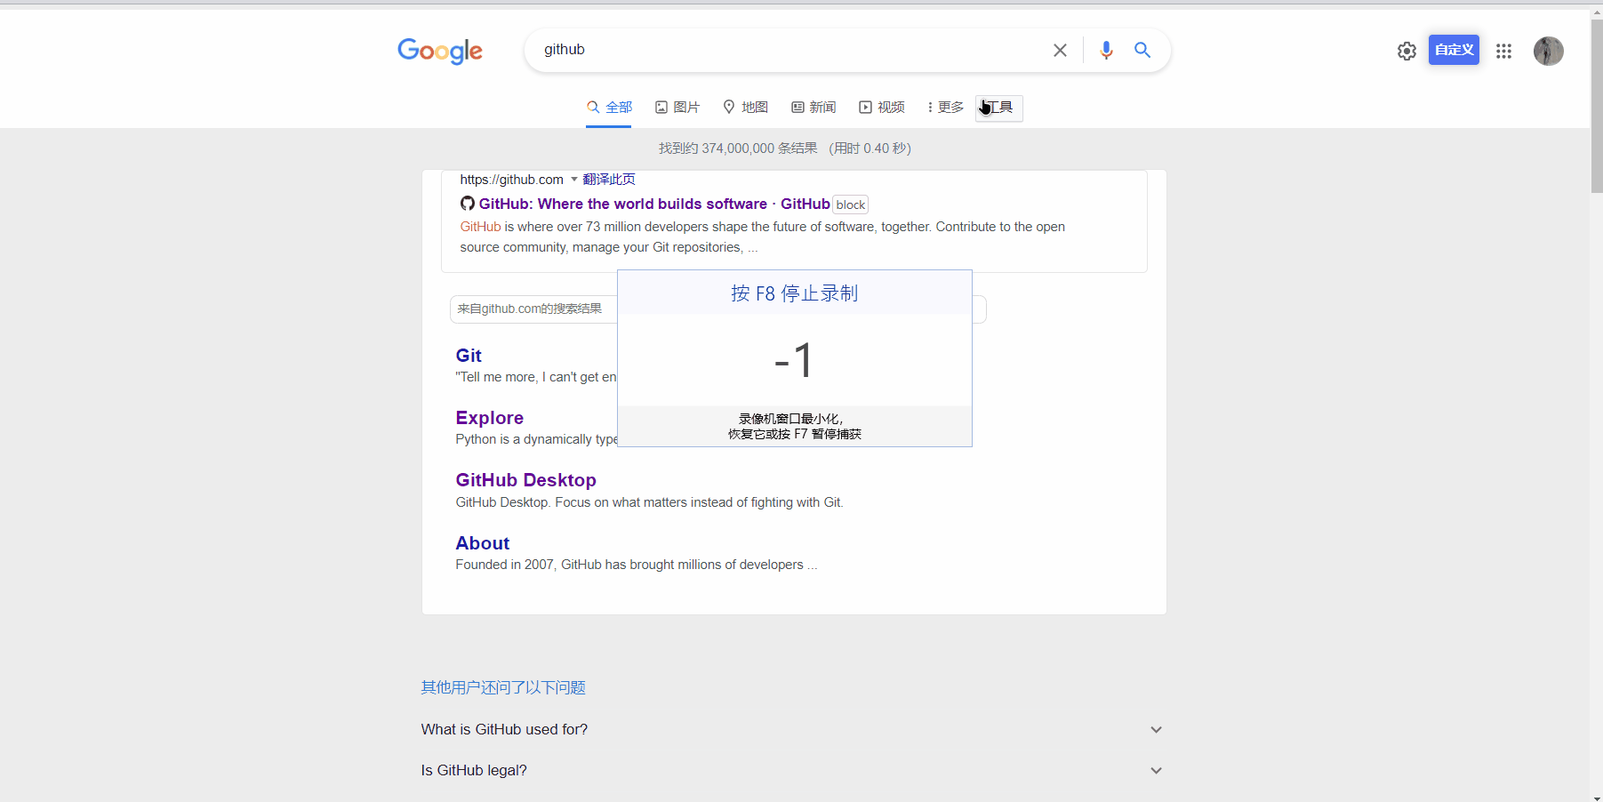
Task: Clear the search query with the X icon
Action: coord(1059,50)
